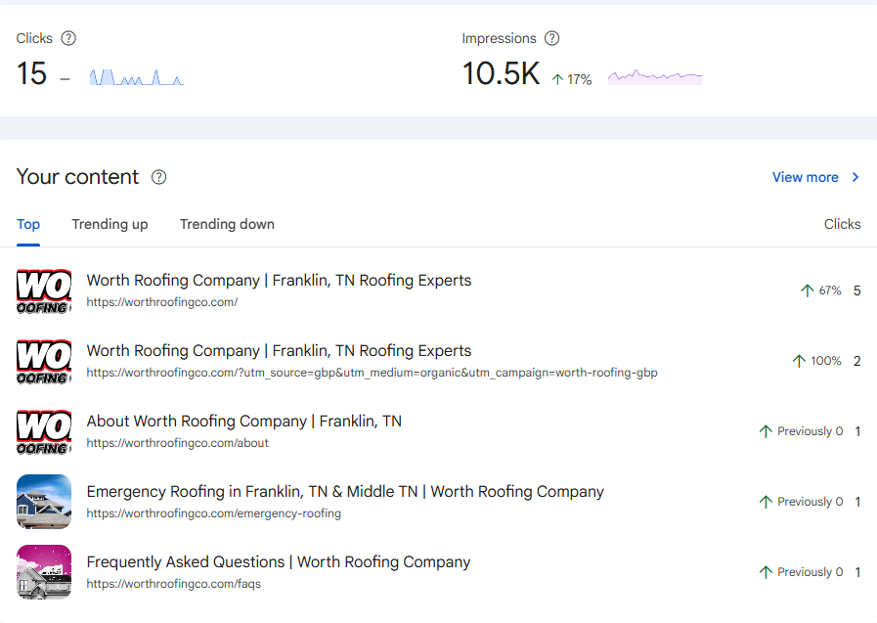This screenshot has height=623, width=877.
Task: Click the chevron arrow next to View more
Action: pos(855,177)
